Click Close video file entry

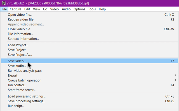click(89, 29)
